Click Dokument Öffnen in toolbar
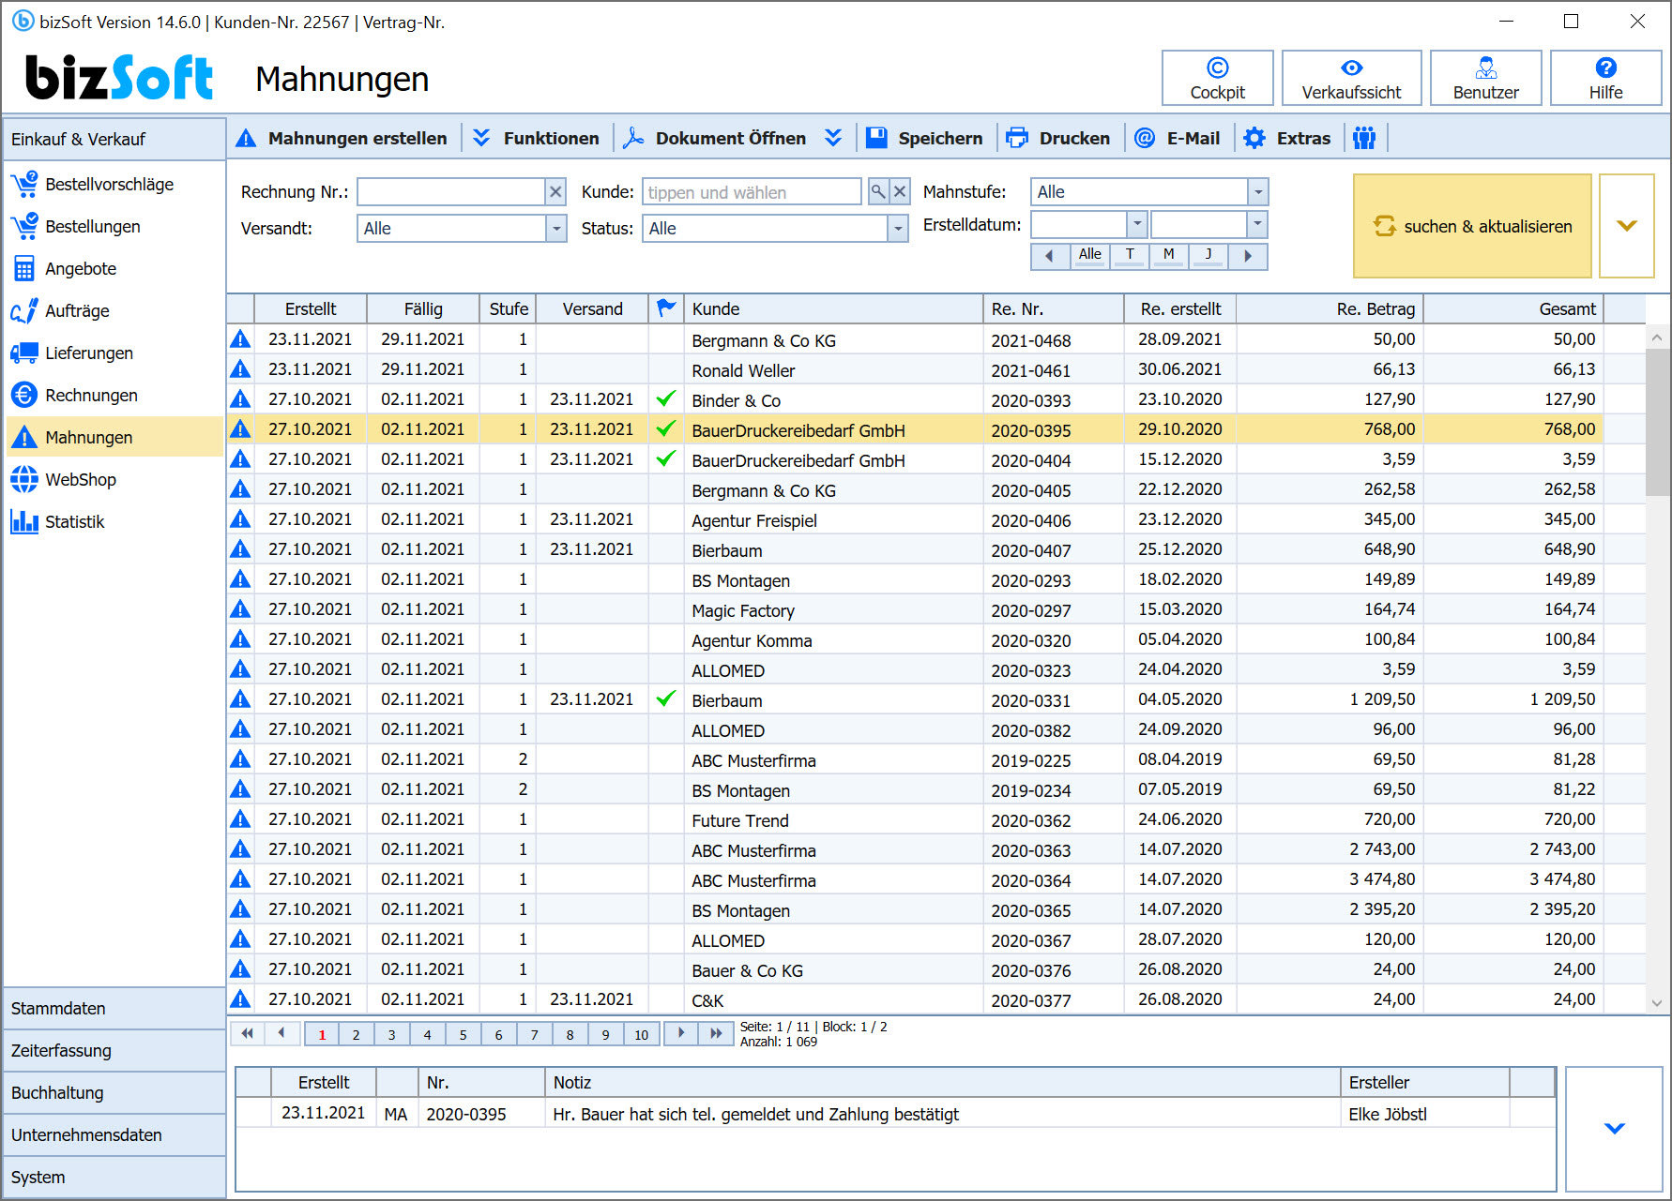This screenshot has height=1201, width=1672. coord(715,138)
